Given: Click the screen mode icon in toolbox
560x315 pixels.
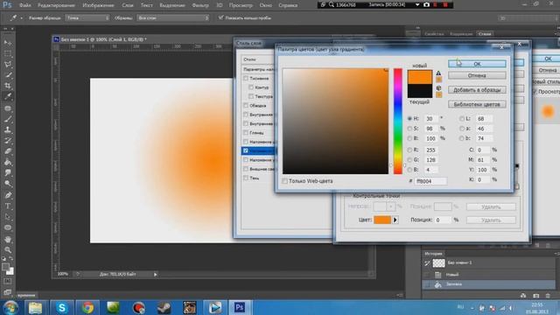Looking at the screenshot, I should click(8, 291).
